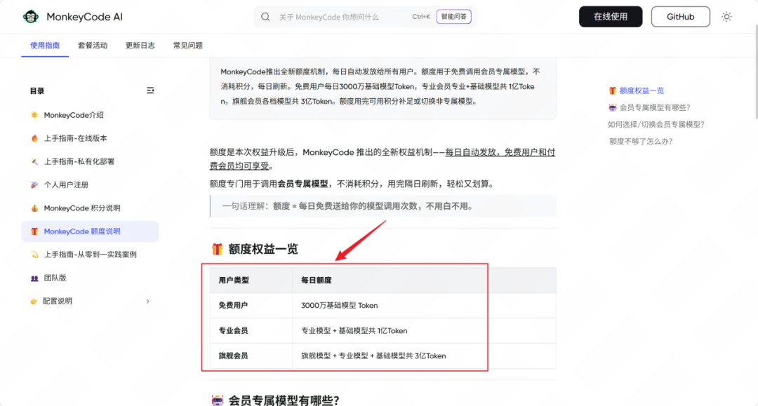This screenshot has height=406, width=758.
Task: Click the robot icon in 会员专属模型有哪些 heading
Action: (218, 400)
